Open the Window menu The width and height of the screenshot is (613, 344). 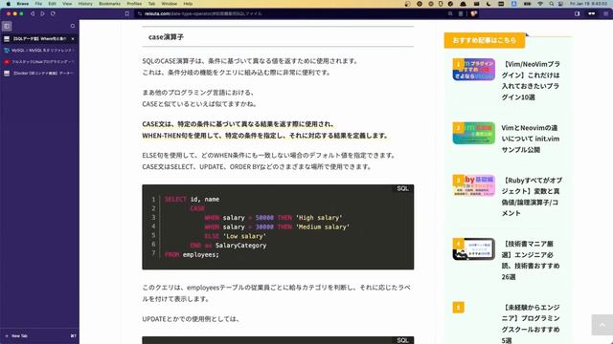pos(170,4)
